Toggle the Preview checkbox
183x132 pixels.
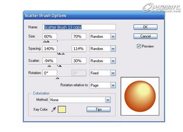[139, 46]
